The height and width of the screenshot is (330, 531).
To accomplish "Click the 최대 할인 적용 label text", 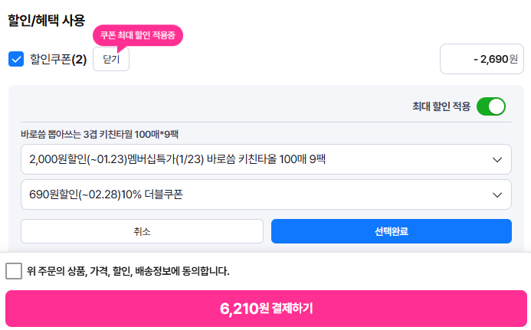I will [441, 106].
